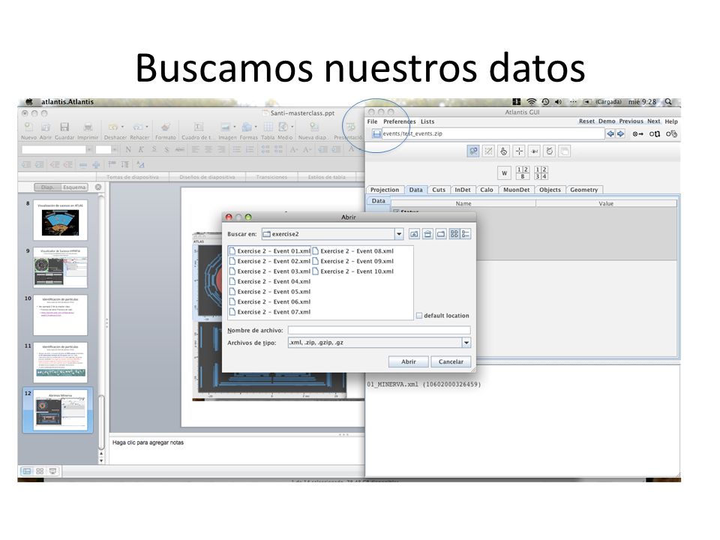Image resolution: width=720 pixels, height=540 pixels.
Task: Click the loop event mode icon
Action: pos(655,134)
